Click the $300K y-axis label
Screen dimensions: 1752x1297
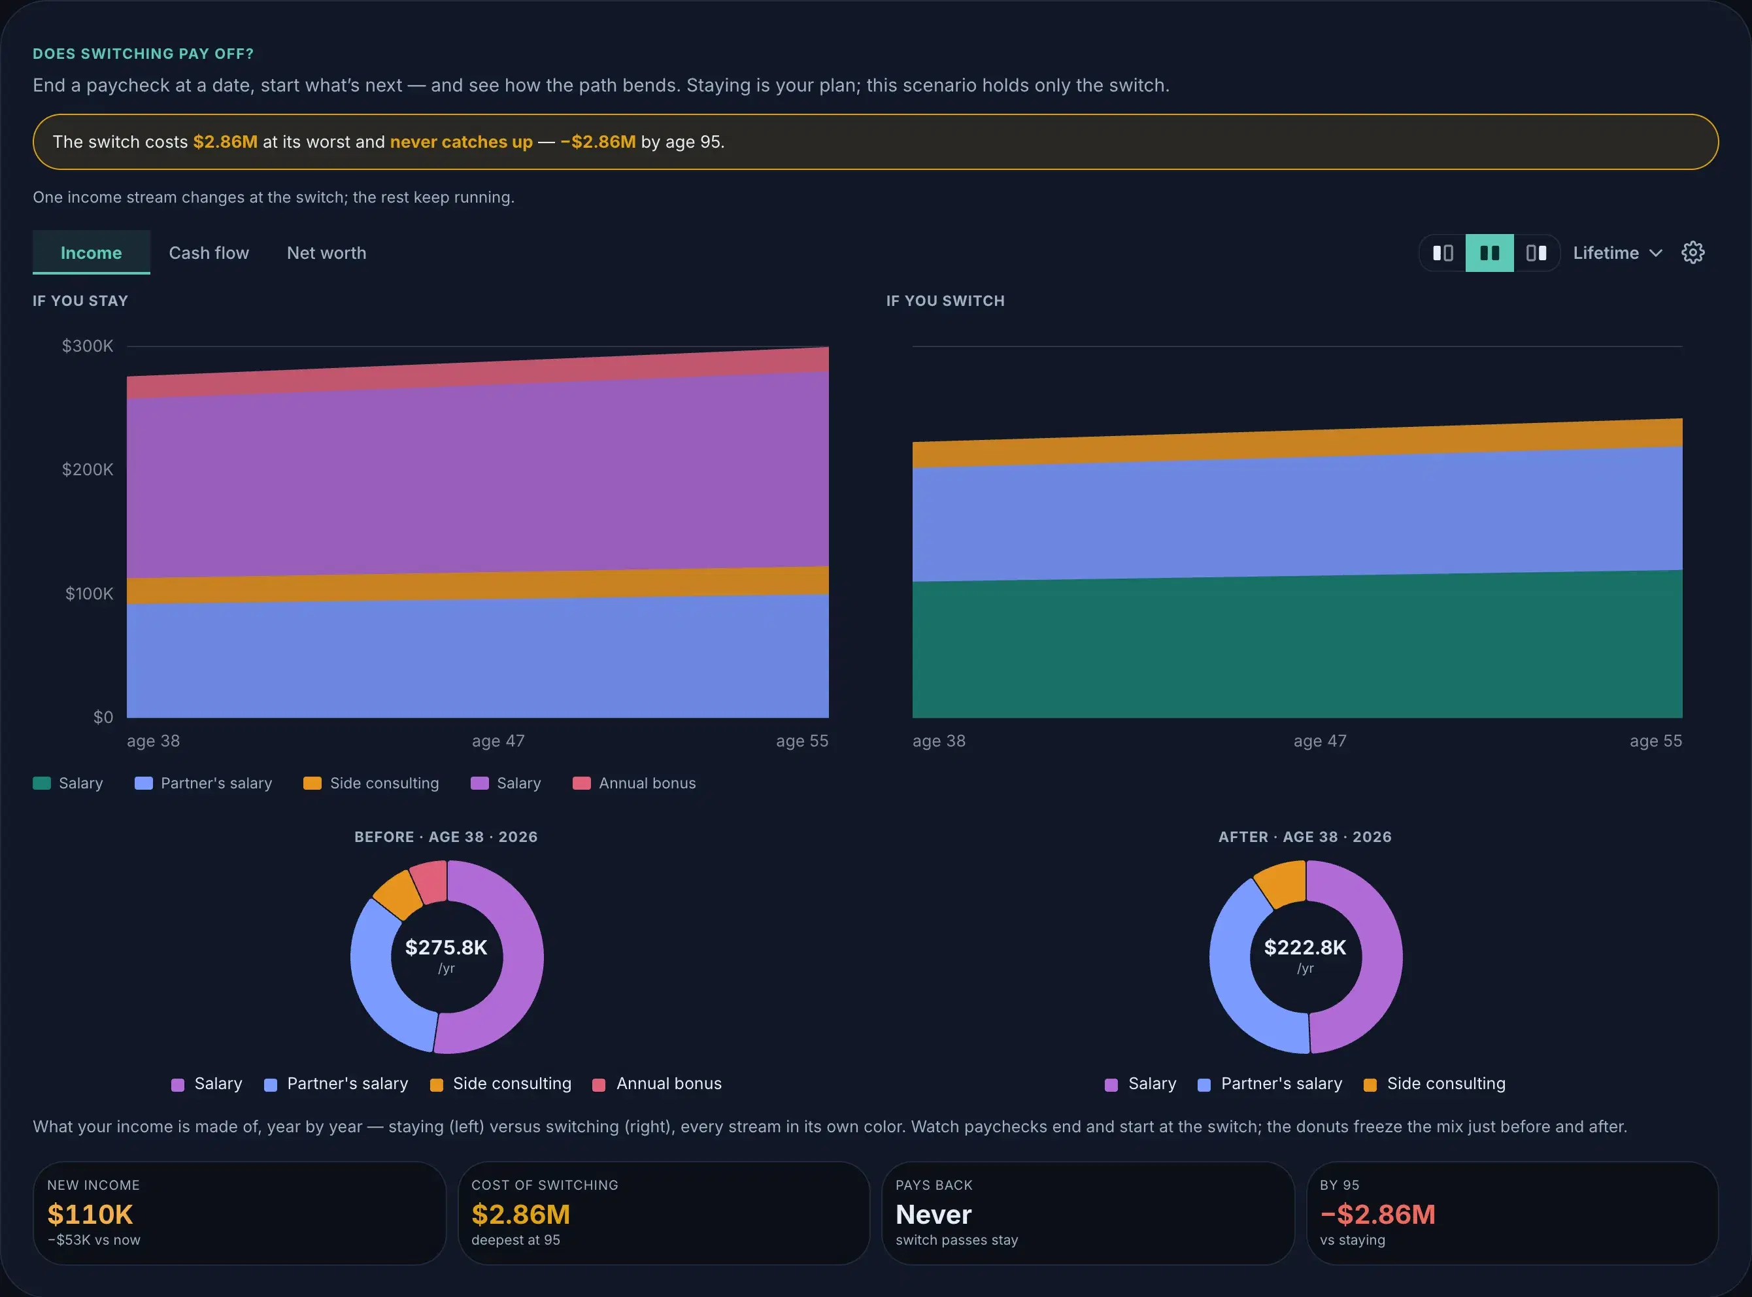tap(88, 345)
